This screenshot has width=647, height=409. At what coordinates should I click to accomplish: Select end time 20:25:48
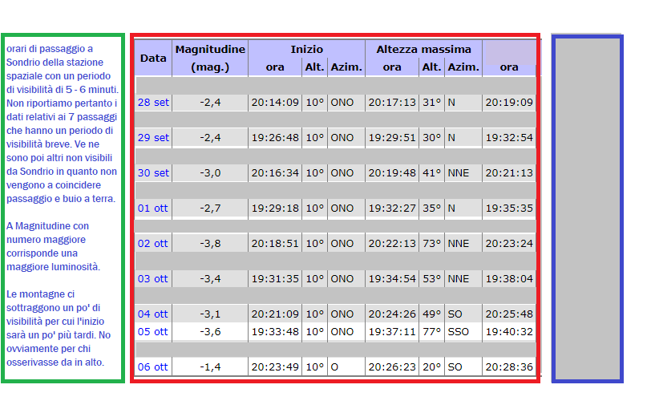point(509,314)
